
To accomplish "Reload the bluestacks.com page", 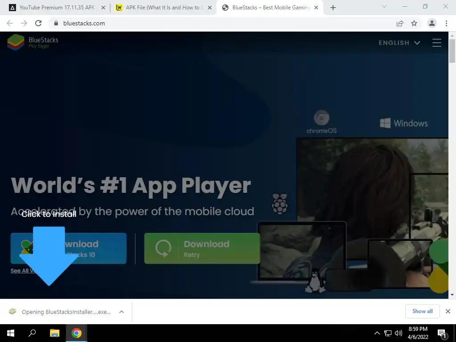I will coord(38,23).
